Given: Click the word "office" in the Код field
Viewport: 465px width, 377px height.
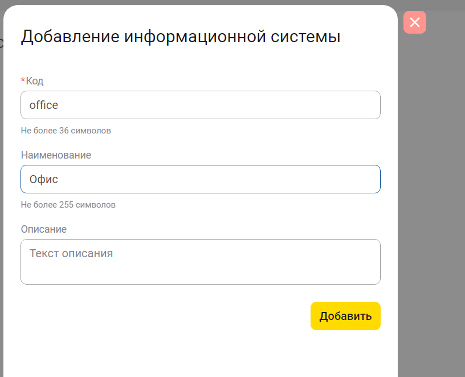Looking at the screenshot, I should pyautogui.click(x=44, y=106).
